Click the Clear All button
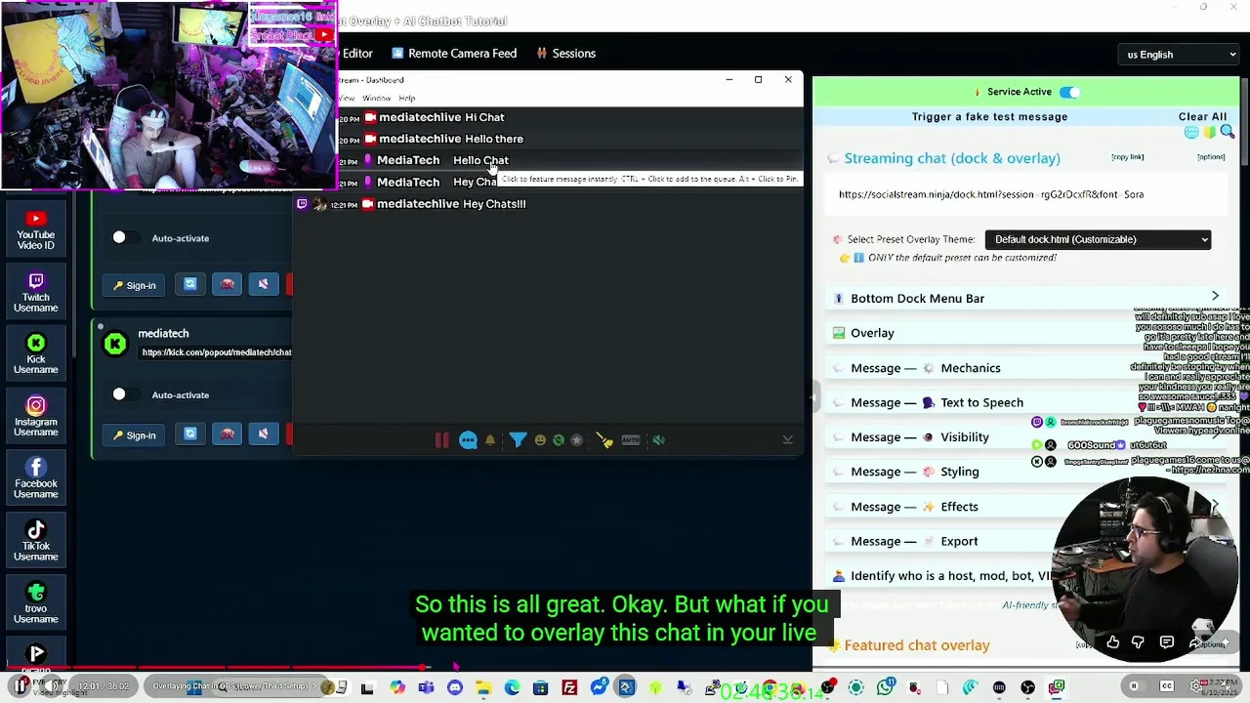The height and width of the screenshot is (703, 1250). point(1202,117)
